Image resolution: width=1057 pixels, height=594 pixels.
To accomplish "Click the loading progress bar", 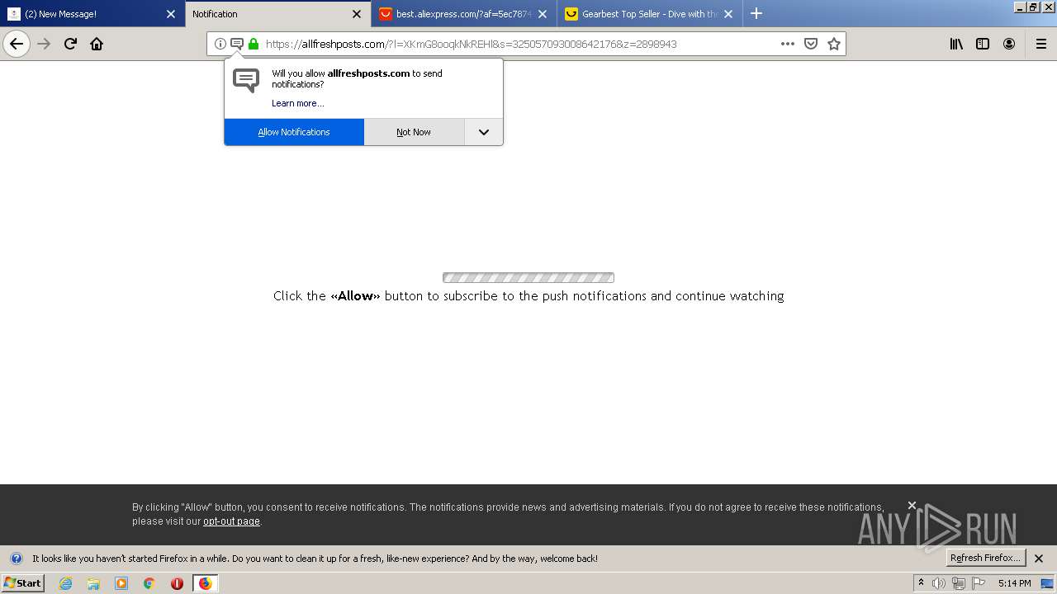I will (x=528, y=278).
